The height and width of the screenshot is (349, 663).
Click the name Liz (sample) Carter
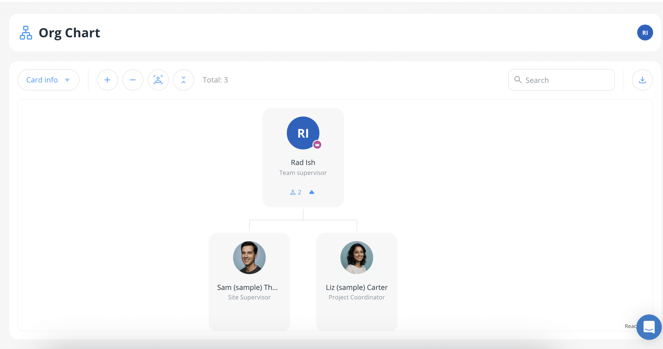click(x=357, y=288)
